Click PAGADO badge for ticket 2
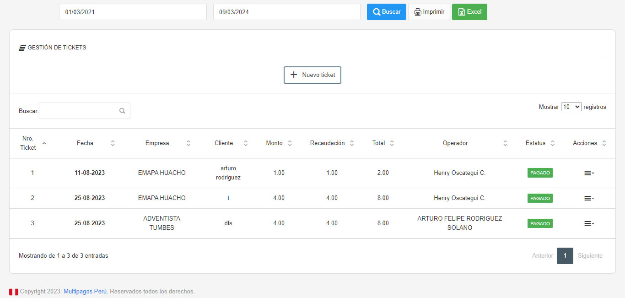The image size is (625, 298). point(540,198)
